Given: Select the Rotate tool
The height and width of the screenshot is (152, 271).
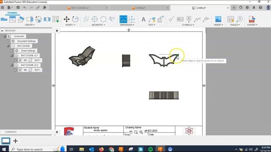Looking at the screenshot, I should pyautogui.click(x=75, y=19).
